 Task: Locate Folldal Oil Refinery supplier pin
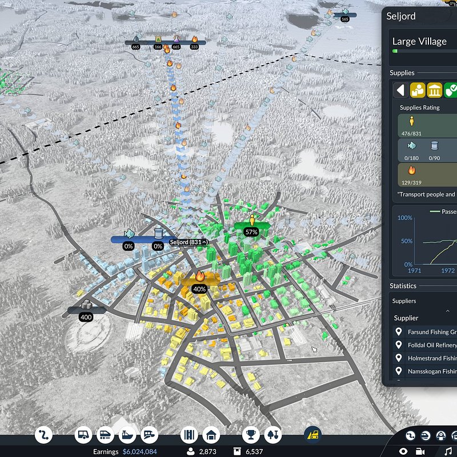pos(398,345)
